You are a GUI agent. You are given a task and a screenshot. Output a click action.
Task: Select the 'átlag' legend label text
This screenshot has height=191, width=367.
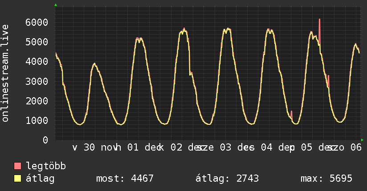40,179
